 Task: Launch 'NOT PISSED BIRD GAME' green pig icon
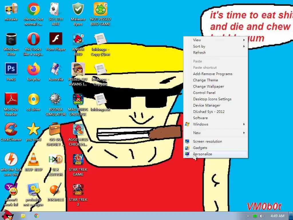(100, 9)
